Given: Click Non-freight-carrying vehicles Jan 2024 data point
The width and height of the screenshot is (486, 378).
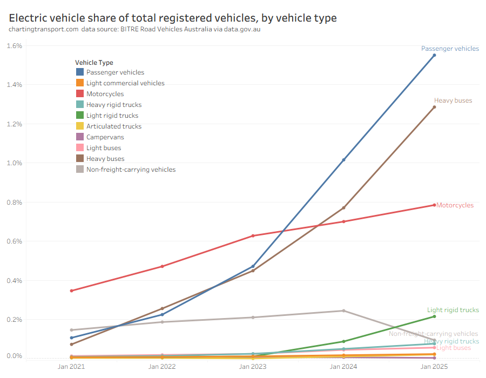Looking at the screenshot, I should click(x=343, y=310).
